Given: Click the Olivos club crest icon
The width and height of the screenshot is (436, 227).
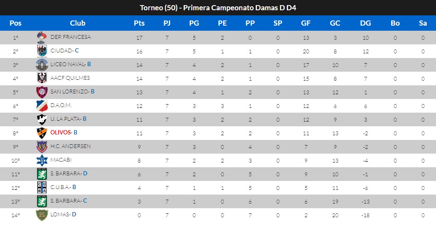Looking at the screenshot, I should (41, 133).
